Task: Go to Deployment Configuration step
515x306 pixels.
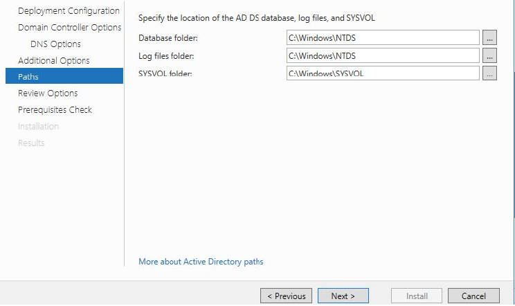Action: pos(69,11)
